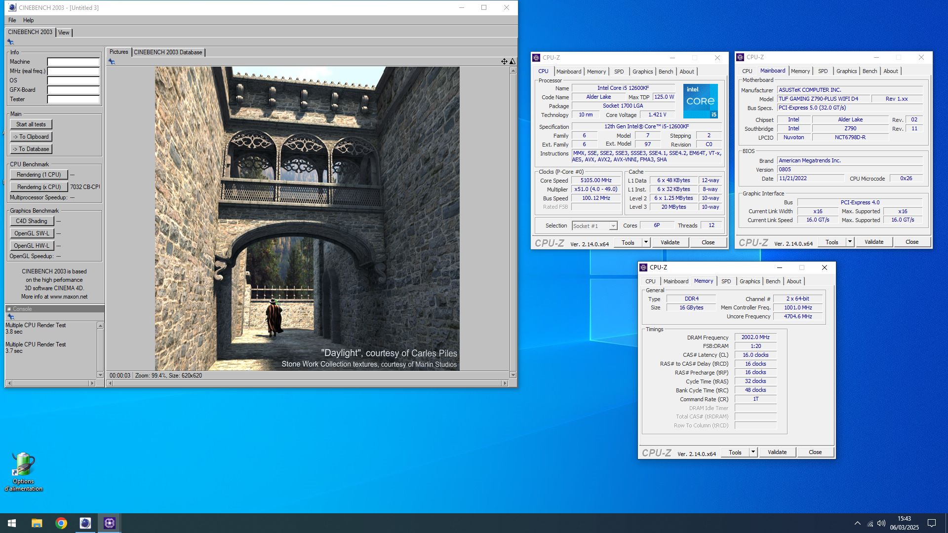Open the volume tray icon
948x533 pixels.
[881, 524]
